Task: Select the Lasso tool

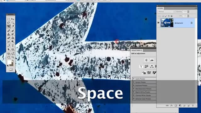Action: tap(9, 23)
